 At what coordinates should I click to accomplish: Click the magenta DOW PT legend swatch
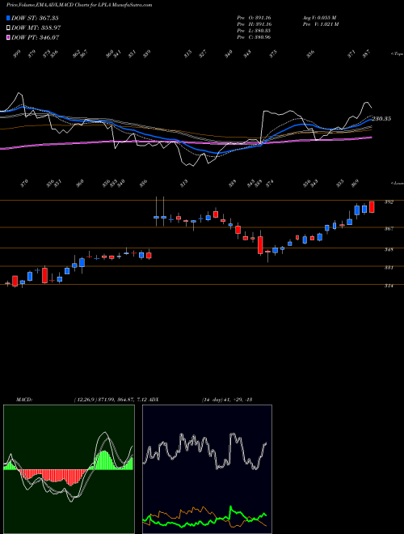pos(9,37)
